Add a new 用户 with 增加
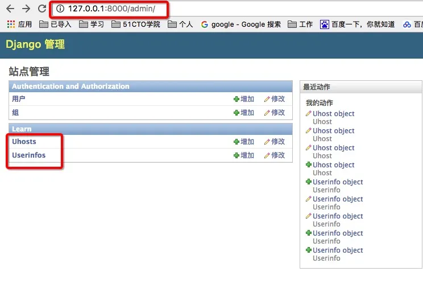The width and height of the screenshot is (423, 284). pos(244,99)
